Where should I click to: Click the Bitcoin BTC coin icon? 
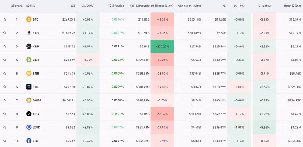click(x=29, y=19)
